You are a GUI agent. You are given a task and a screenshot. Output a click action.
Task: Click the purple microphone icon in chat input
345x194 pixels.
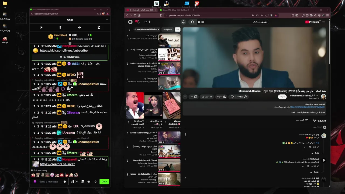[35, 182]
